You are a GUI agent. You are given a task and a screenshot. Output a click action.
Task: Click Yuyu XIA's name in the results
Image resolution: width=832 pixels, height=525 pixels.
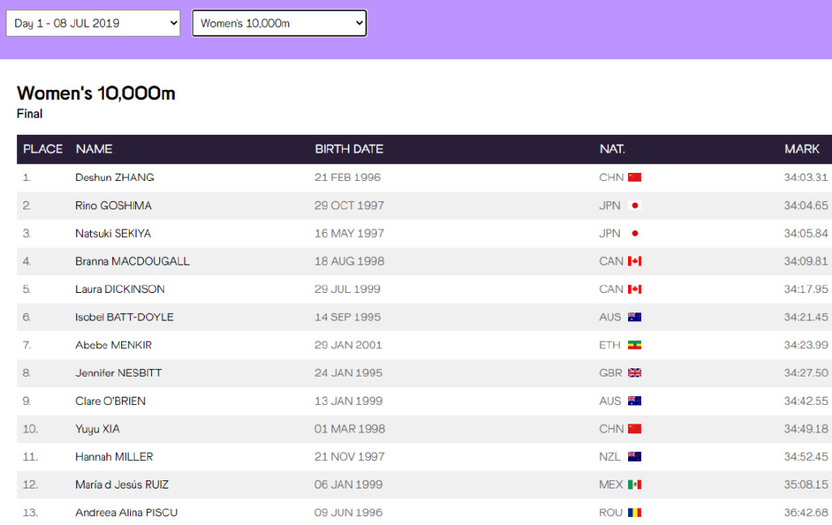97,429
